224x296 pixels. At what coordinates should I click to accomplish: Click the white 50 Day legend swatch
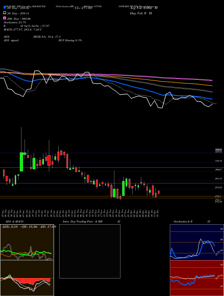pos(4,13)
